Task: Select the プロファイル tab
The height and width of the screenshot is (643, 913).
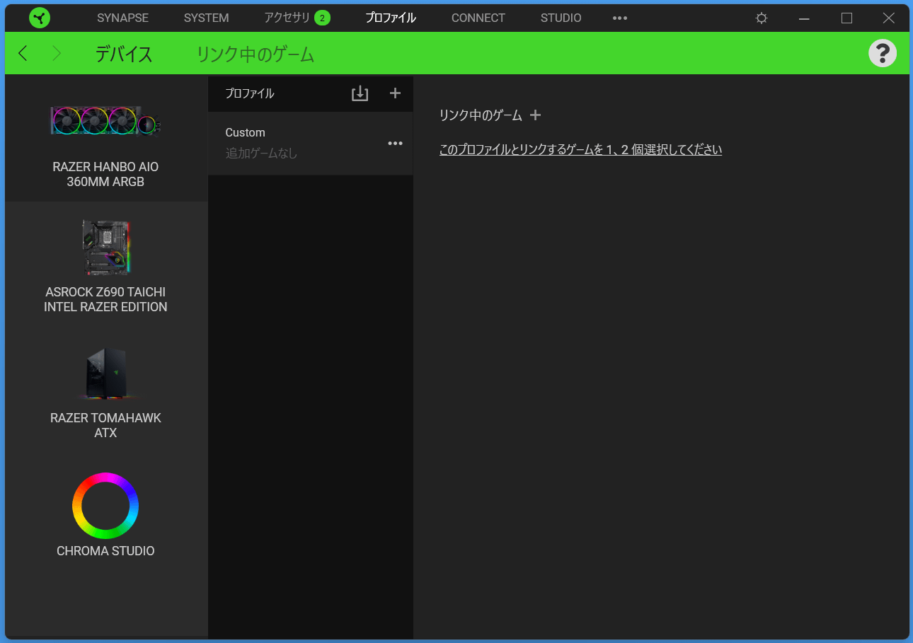Action: click(391, 18)
